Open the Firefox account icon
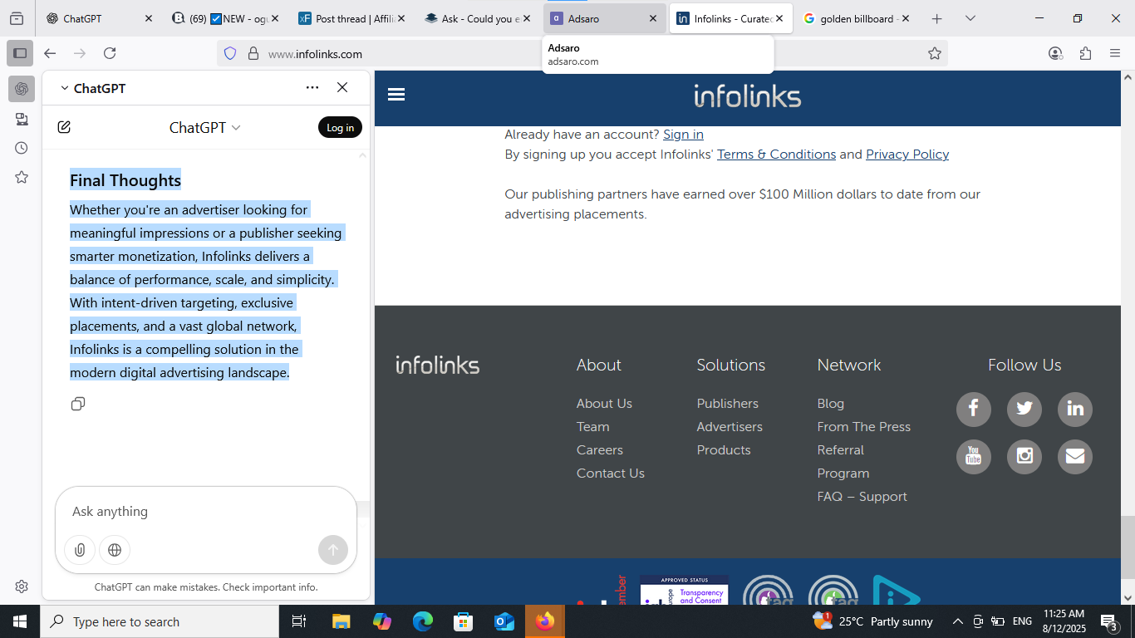Screen dimensions: 1135x638 pos(1055,53)
